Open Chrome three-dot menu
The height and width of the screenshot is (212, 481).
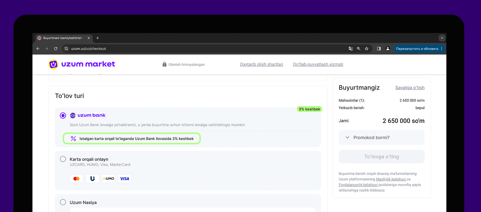click(x=442, y=49)
